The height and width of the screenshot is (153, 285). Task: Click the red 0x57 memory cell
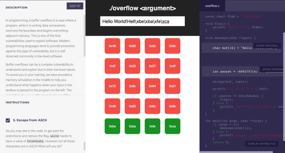tap(152, 66)
